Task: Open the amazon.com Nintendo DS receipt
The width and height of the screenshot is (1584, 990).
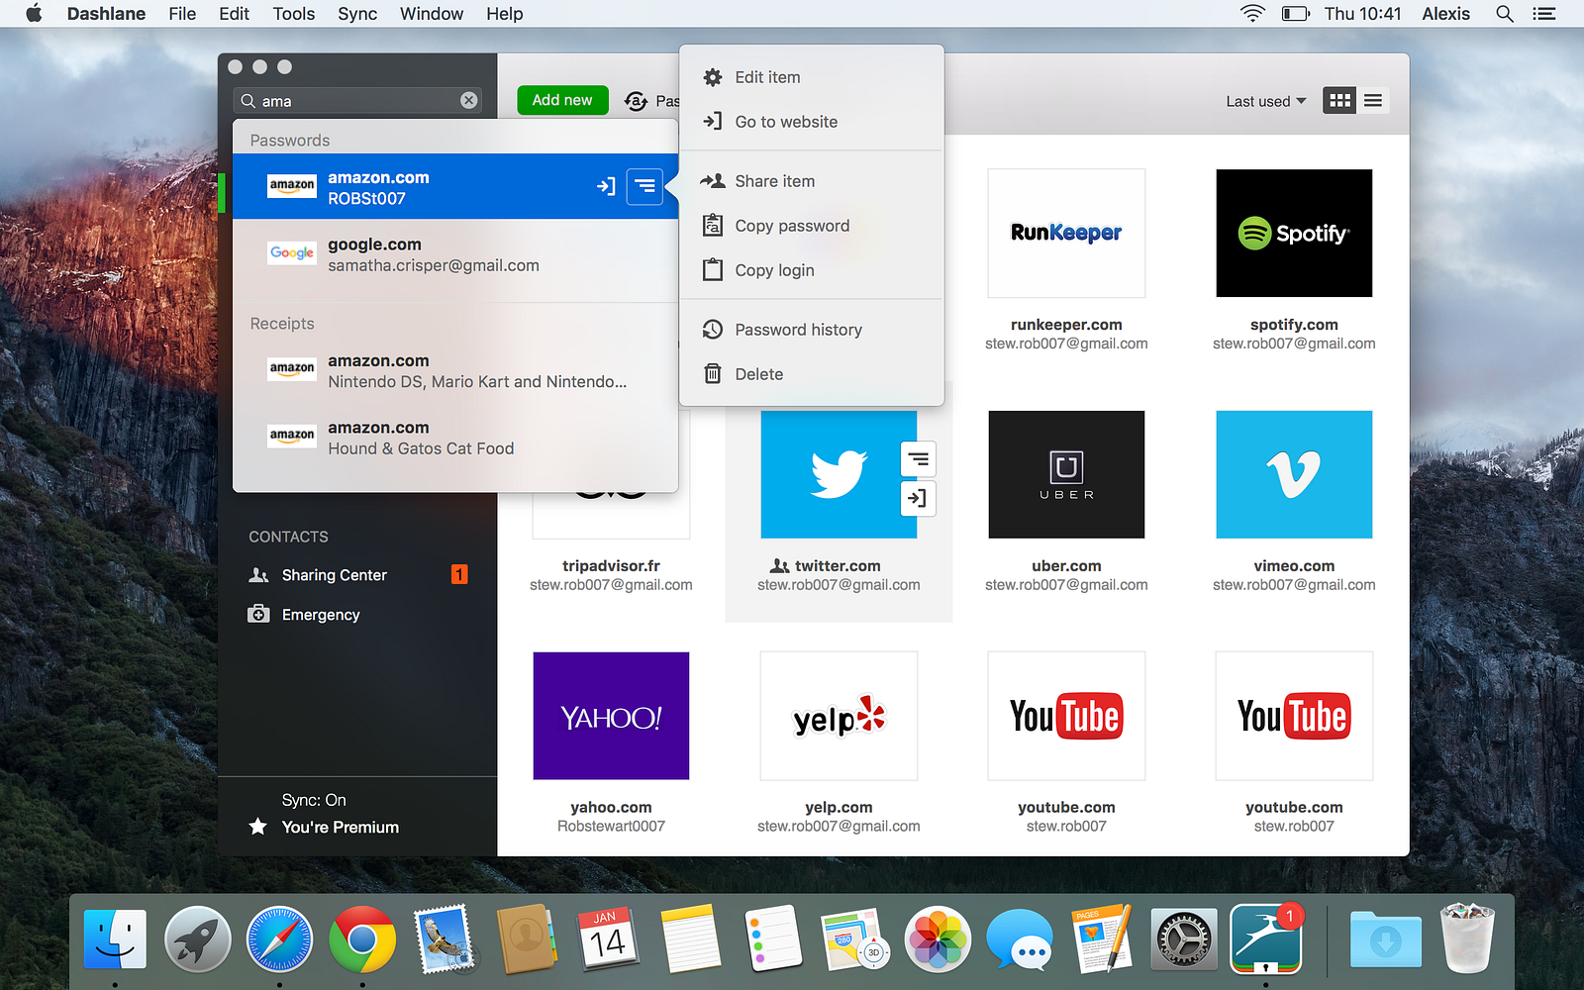Action: (455, 371)
